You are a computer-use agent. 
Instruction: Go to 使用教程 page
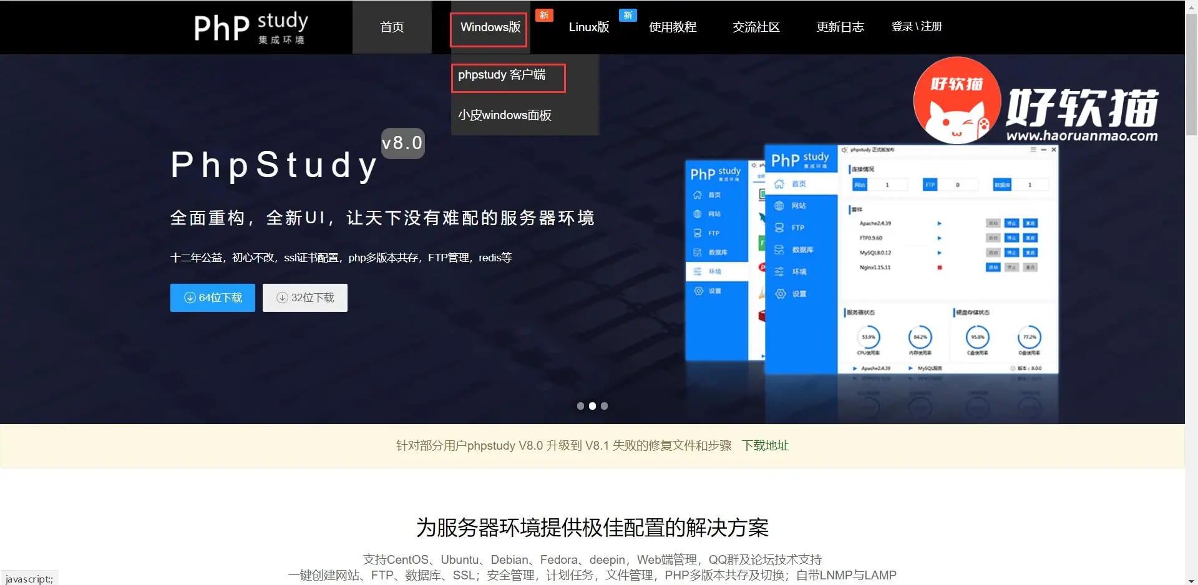click(x=673, y=27)
